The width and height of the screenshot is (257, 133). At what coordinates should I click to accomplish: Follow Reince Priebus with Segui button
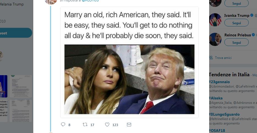[236, 42]
